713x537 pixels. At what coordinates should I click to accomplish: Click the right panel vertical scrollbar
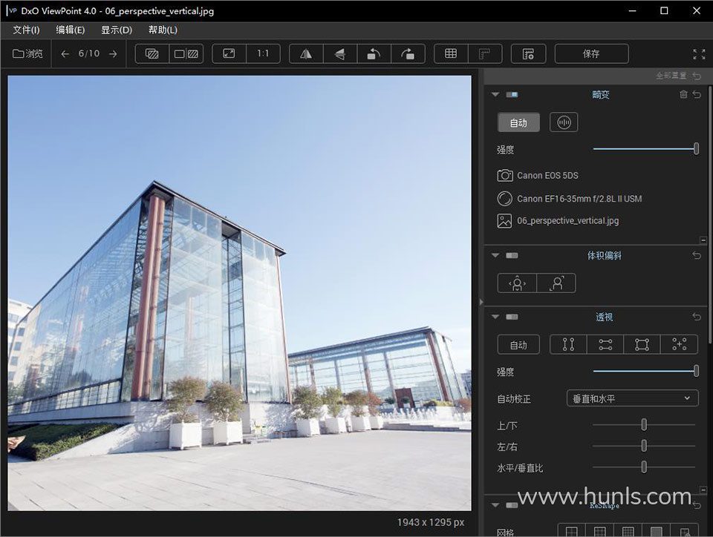[710, 214]
